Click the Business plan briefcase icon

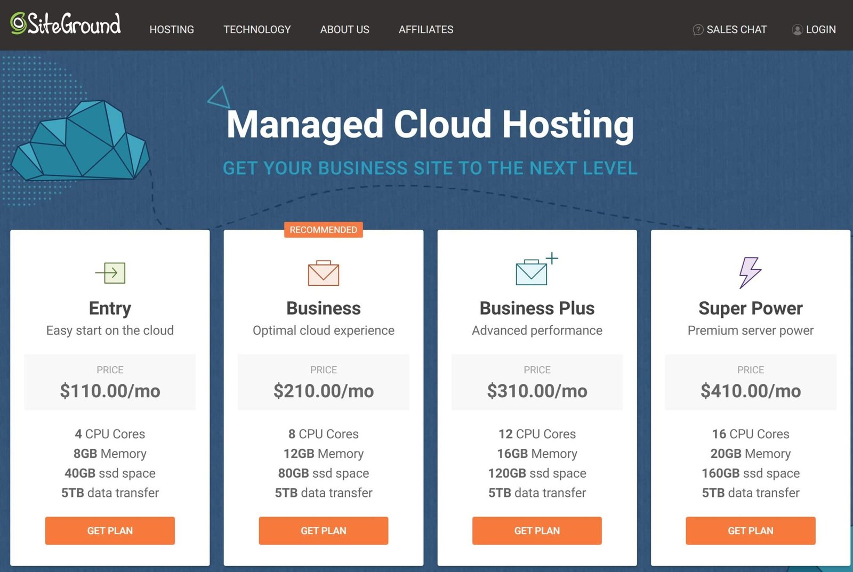324,273
